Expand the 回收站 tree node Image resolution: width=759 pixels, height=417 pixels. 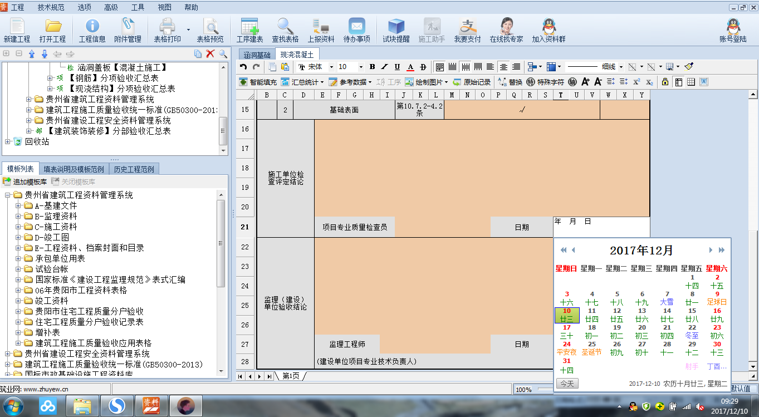8,141
